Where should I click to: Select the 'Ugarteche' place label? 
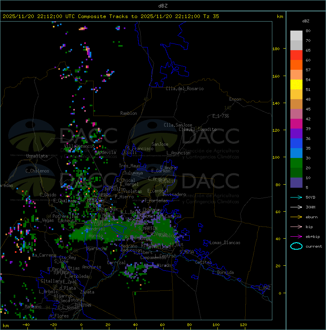coord(97,248)
